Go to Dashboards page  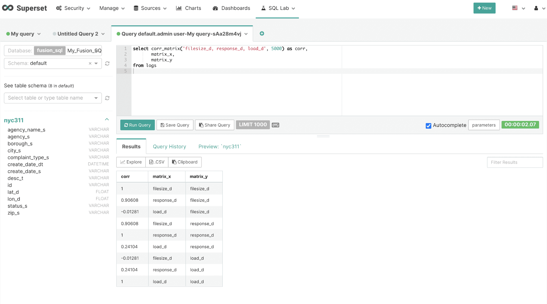point(231,8)
